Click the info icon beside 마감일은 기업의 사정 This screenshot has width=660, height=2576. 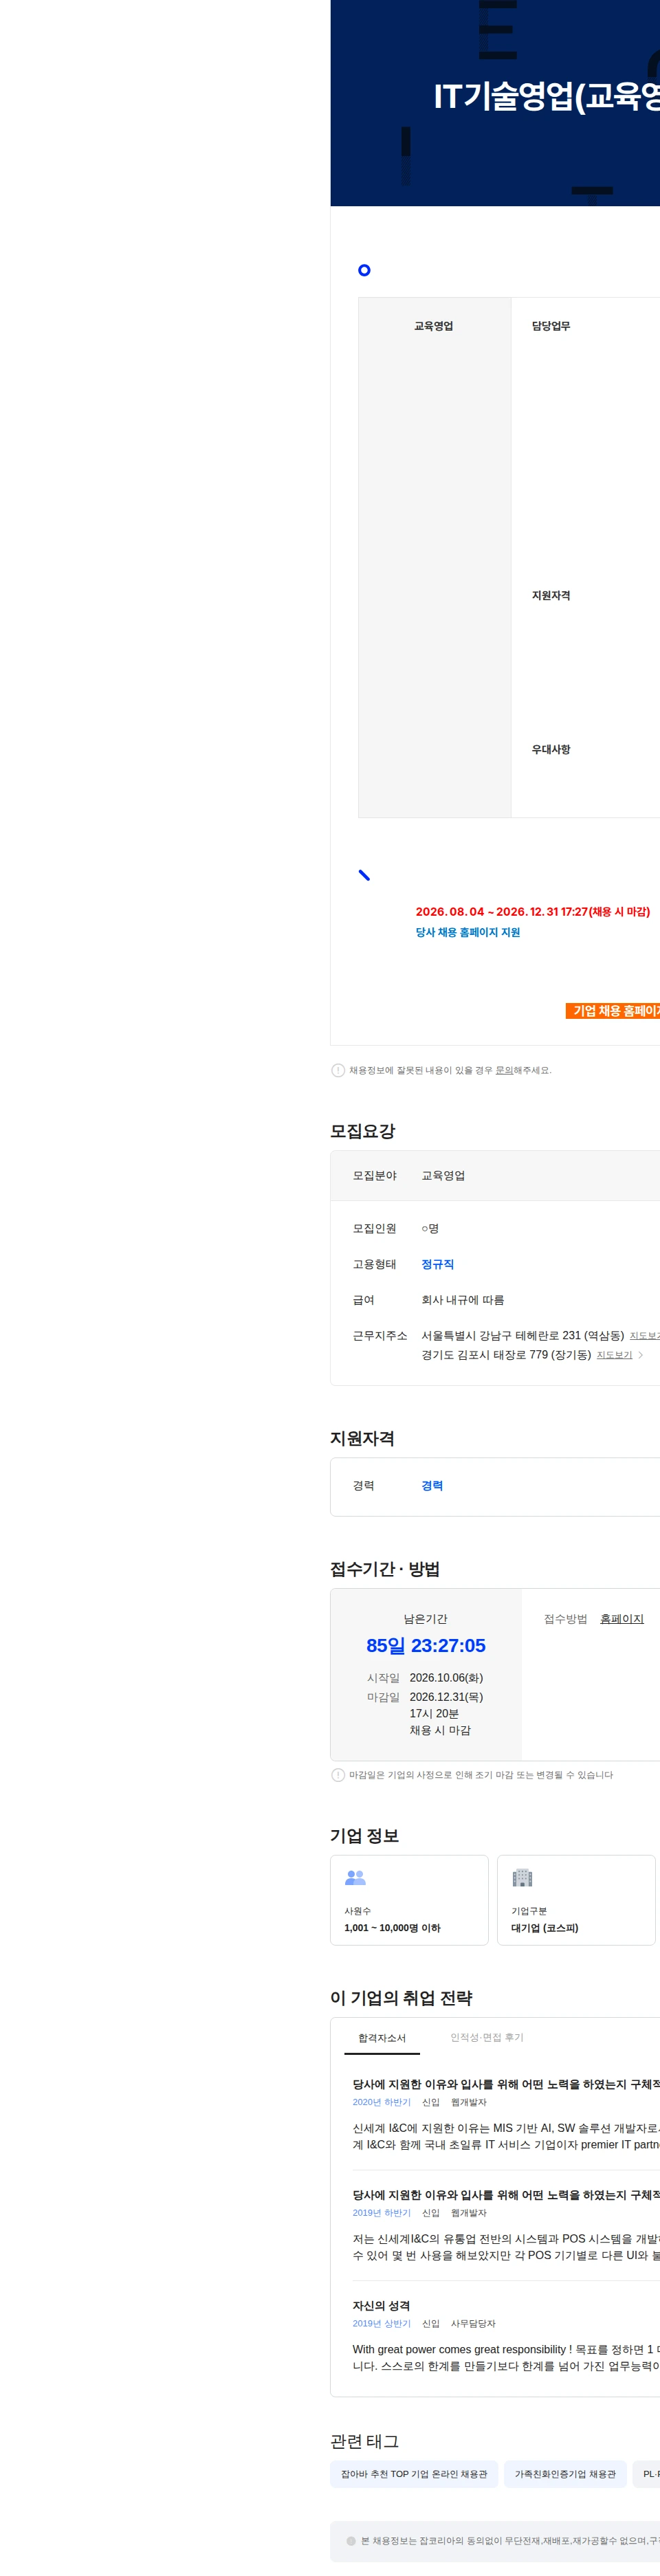pos(338,1775)
